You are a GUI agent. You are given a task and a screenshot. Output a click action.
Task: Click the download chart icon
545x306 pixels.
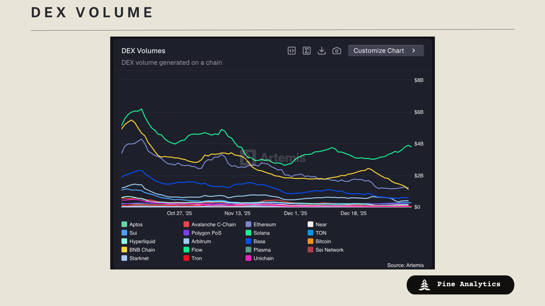pyautogui.click(x=322, y=51)
